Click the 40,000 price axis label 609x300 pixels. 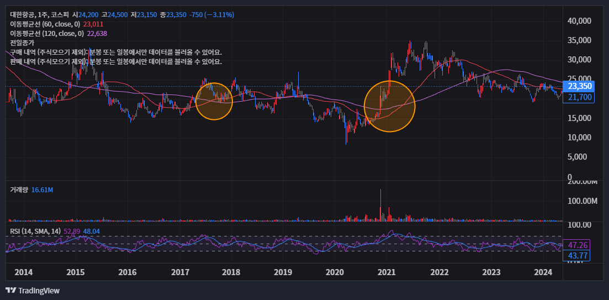pyautogui.click(x=580, y=20)
